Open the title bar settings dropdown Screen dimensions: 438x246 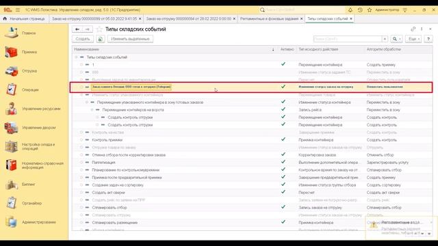click(x=404, y=10)
